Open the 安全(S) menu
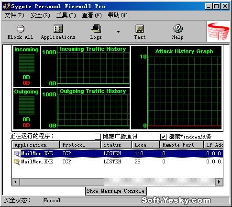 40,15
